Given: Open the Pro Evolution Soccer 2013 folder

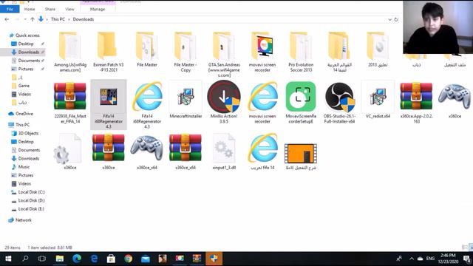Looking at the screenshot, I should (301, 52).
